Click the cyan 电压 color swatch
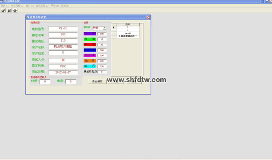Image resolution: width=272 pixels, height=160 pixels. pyautogui.click(x=90, y=66)
